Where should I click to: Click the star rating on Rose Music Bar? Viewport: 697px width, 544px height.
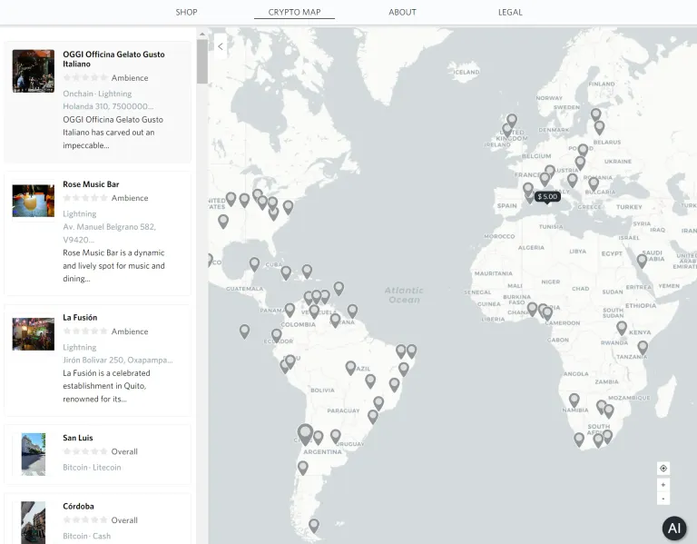85,198
